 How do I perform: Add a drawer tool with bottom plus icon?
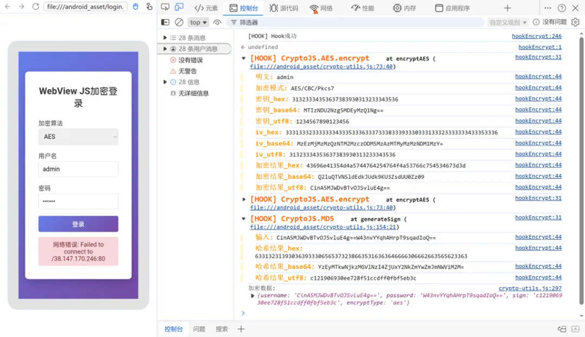[241, 329]
